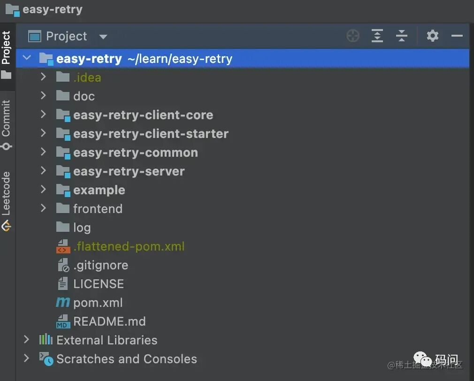Click the folder icon below Project tab
The width and height of the screenshot is (474, 381).
[x=6, y=75]
